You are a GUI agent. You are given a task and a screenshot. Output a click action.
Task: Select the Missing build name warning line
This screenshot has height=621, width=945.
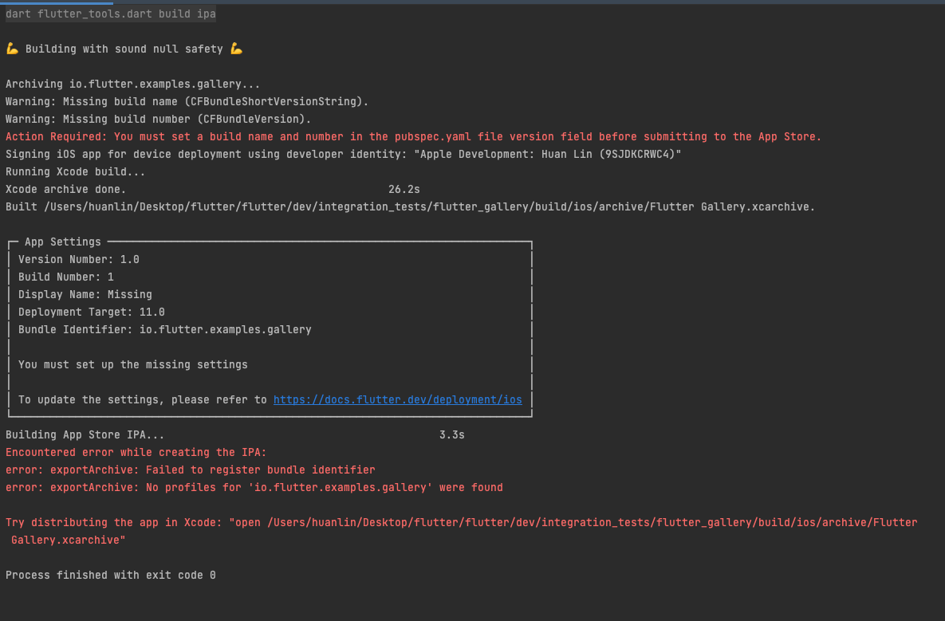(x=187, y=102)
